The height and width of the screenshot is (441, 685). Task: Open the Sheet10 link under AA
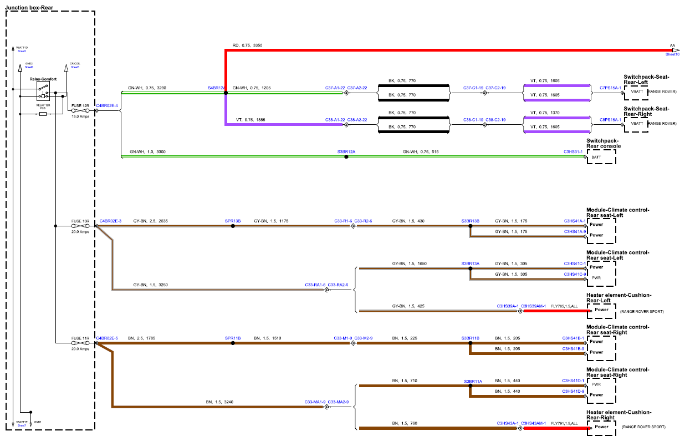point(672,54)
